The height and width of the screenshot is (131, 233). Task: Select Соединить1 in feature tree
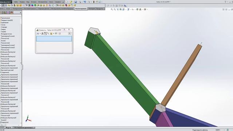tap(5, 72)
